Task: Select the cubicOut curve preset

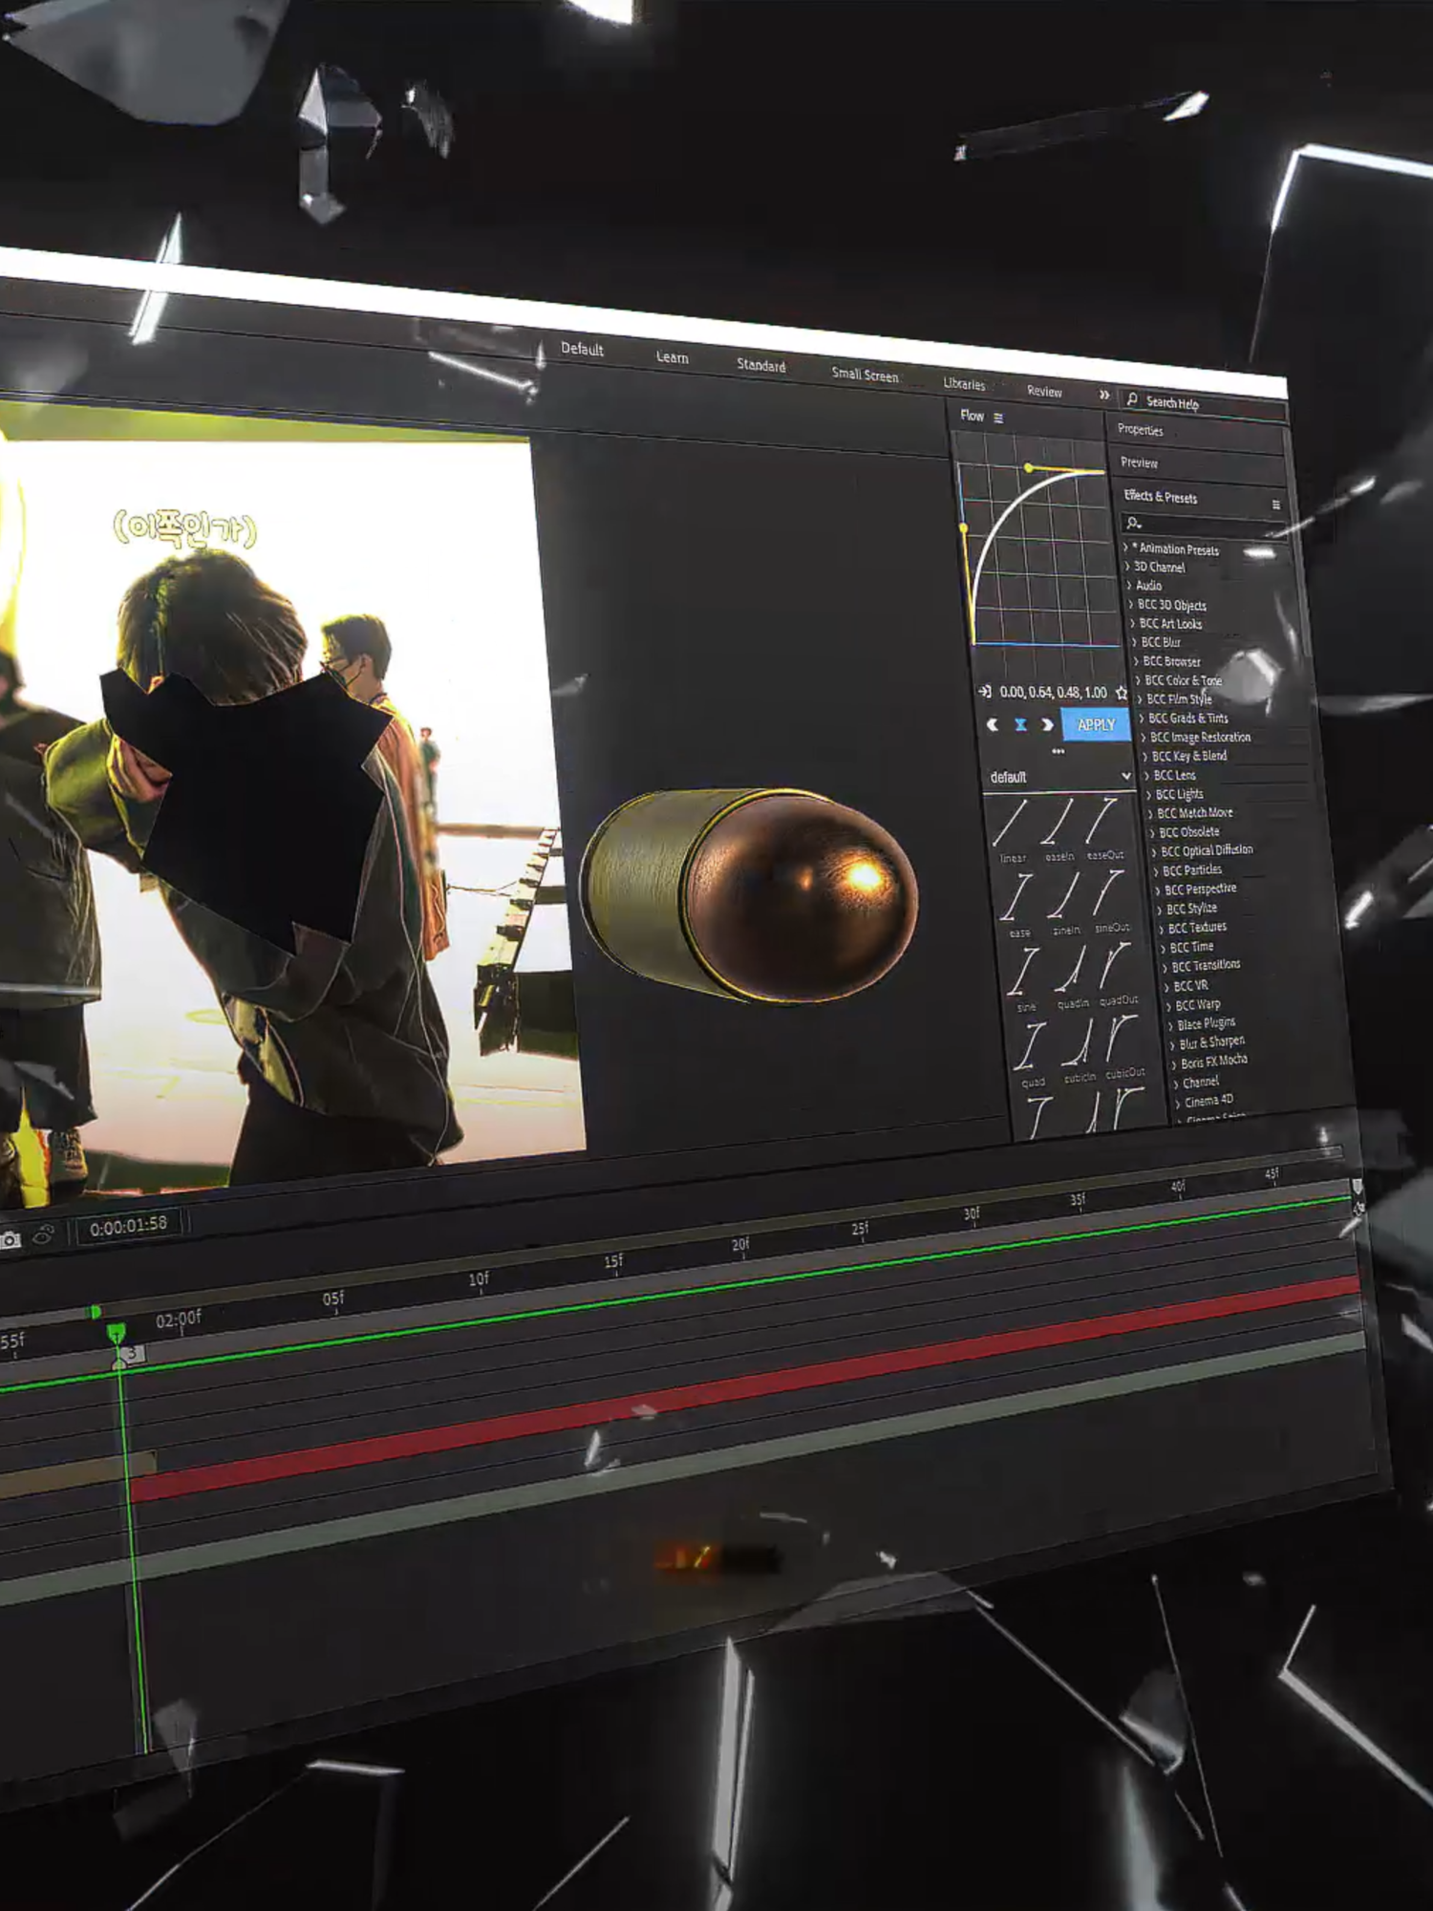Action: (1124, 1045)
